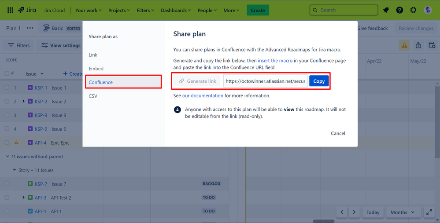Open the help question mark icon

point(399,10)
